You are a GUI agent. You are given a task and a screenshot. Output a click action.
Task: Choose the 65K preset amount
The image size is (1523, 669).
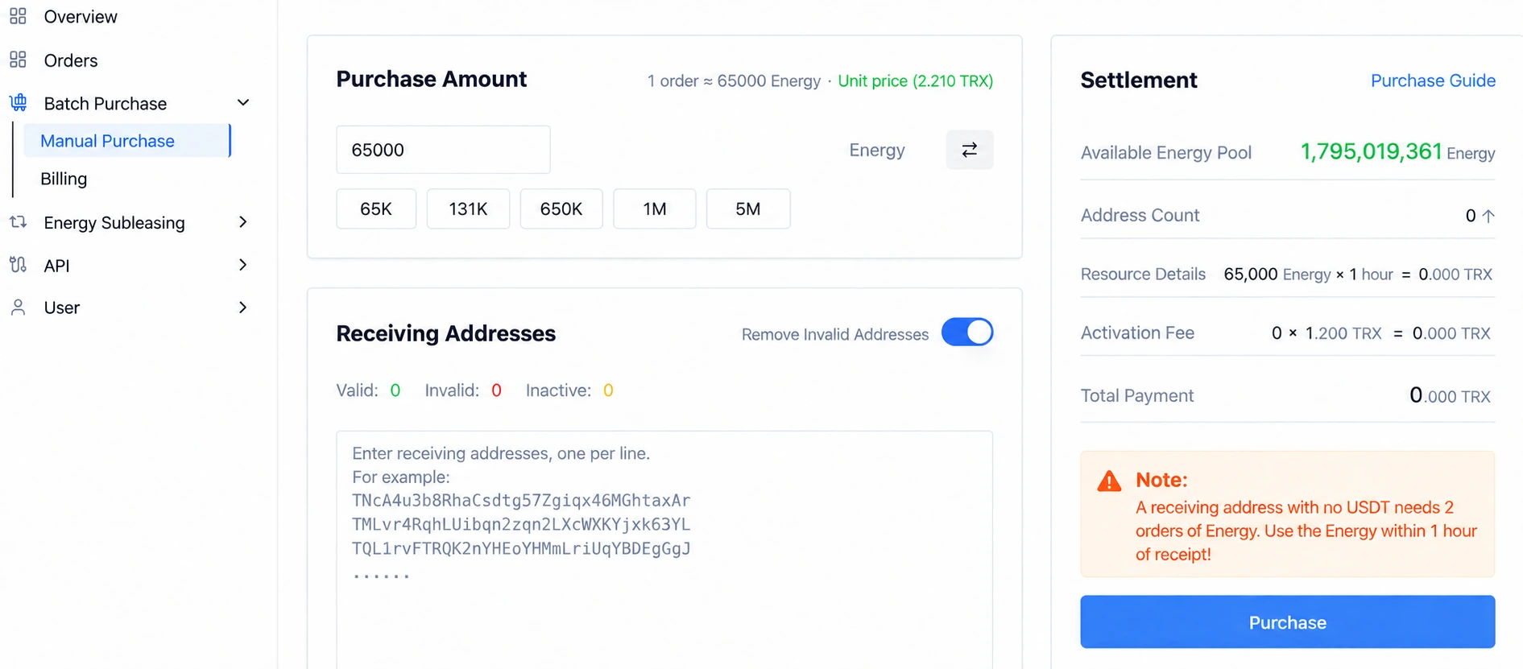click(x=376, y=209)
